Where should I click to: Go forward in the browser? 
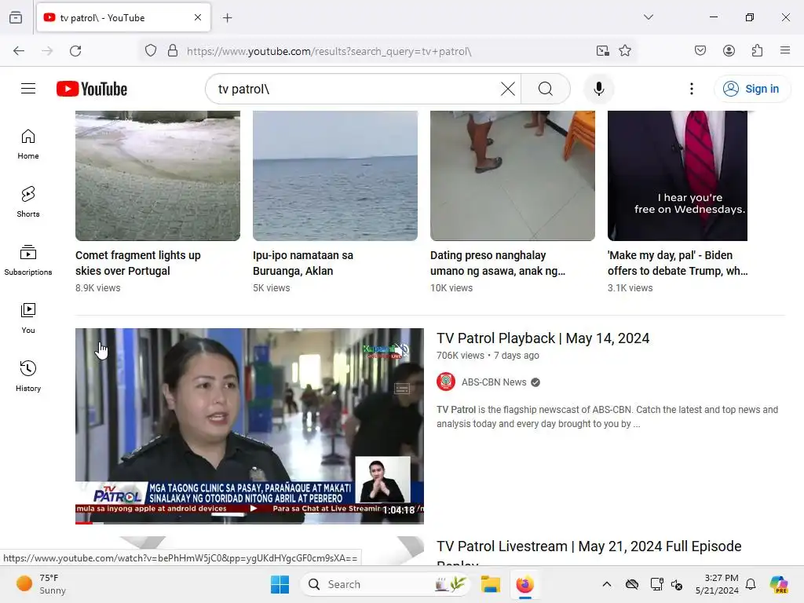click(47, 51)
